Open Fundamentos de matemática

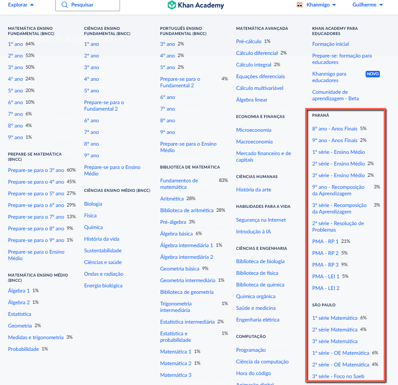[179, 184]
